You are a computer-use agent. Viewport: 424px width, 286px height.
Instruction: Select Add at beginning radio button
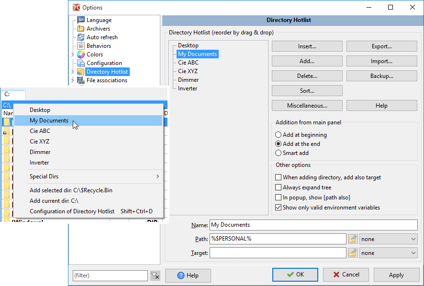[279, 135]
